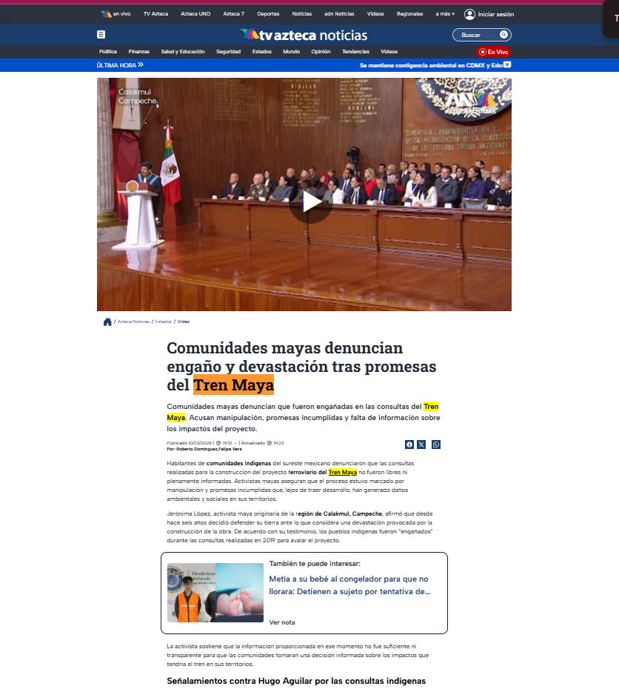Click the Última Hora double arrows
The image size is (619, 692).
pos(141,64)
